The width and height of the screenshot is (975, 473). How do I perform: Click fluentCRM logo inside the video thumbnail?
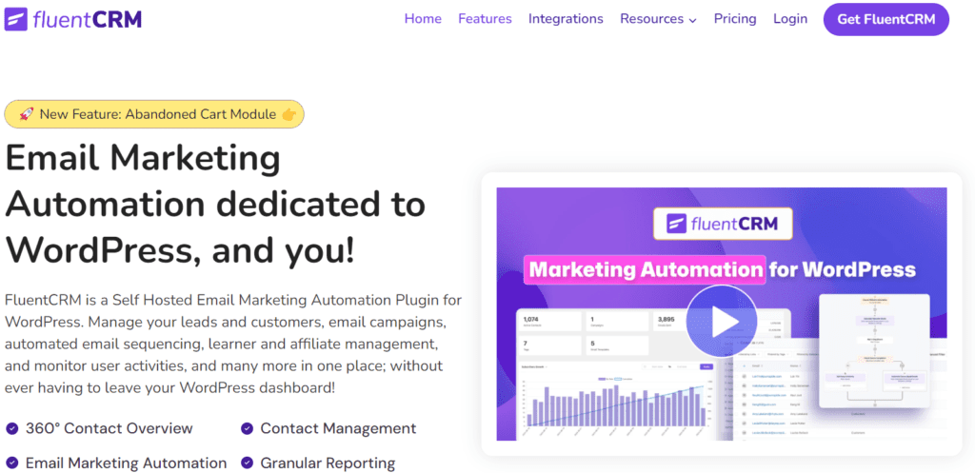tap(722, 226)
